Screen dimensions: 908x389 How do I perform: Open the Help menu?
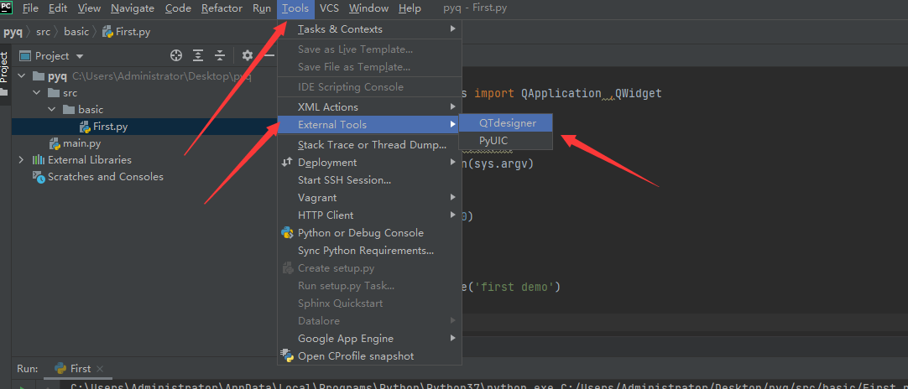pyautogui.click(x=410, y=8)
